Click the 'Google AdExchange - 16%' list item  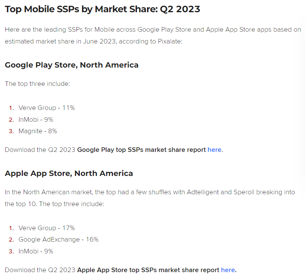[58, 239]
